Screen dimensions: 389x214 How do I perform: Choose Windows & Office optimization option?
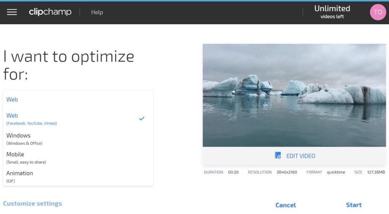(x=24, y=139)
